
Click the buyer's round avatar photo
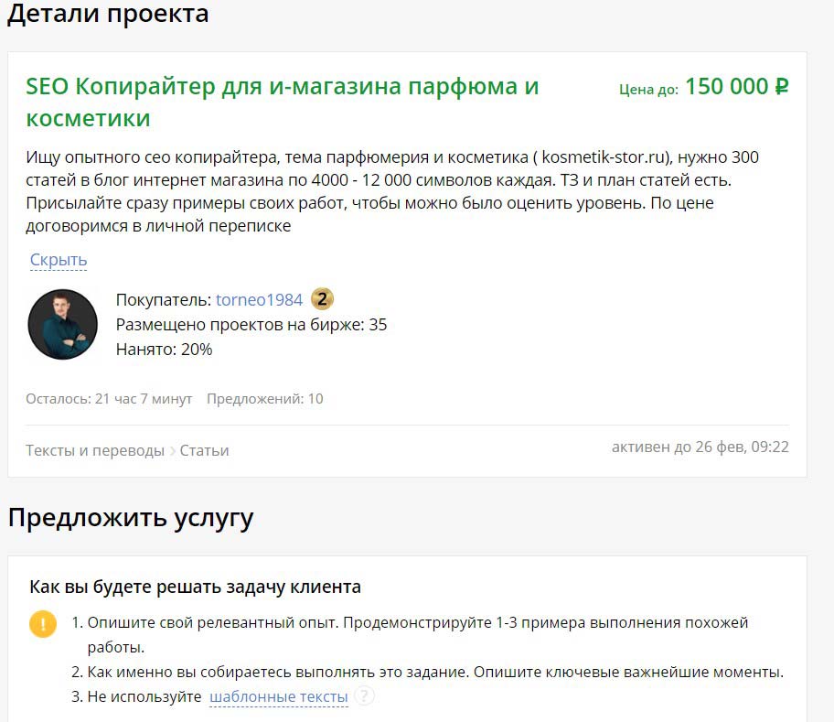pyautogui.click(x=62, y=324)
